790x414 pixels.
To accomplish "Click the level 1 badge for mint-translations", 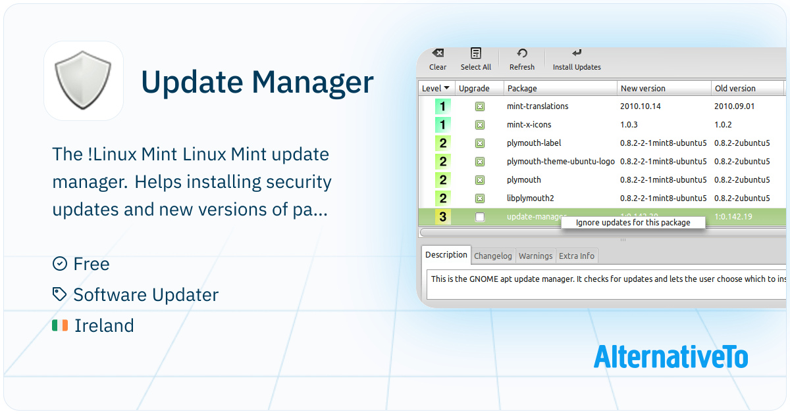I will [442, 106].
